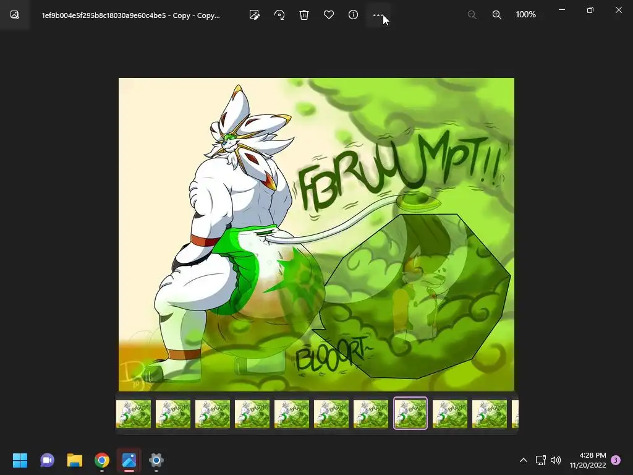This screenshot has height=475, width=633.
Task: Restore down the Photos window
Action: click(590, 10)
